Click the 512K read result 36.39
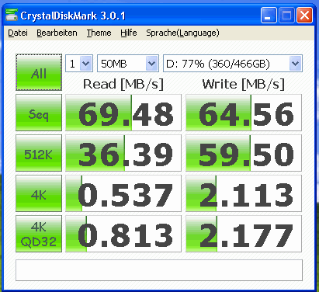 click(x=123, y=153)
